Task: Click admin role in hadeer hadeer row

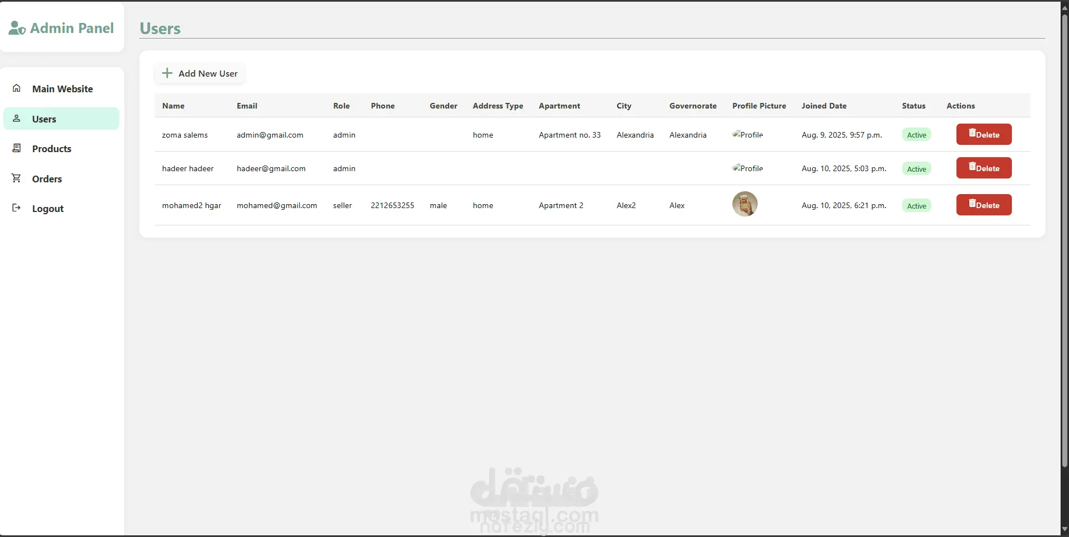Action: (344, 168)
